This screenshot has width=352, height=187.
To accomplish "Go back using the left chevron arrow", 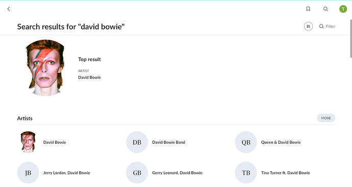I will point(9,9).
